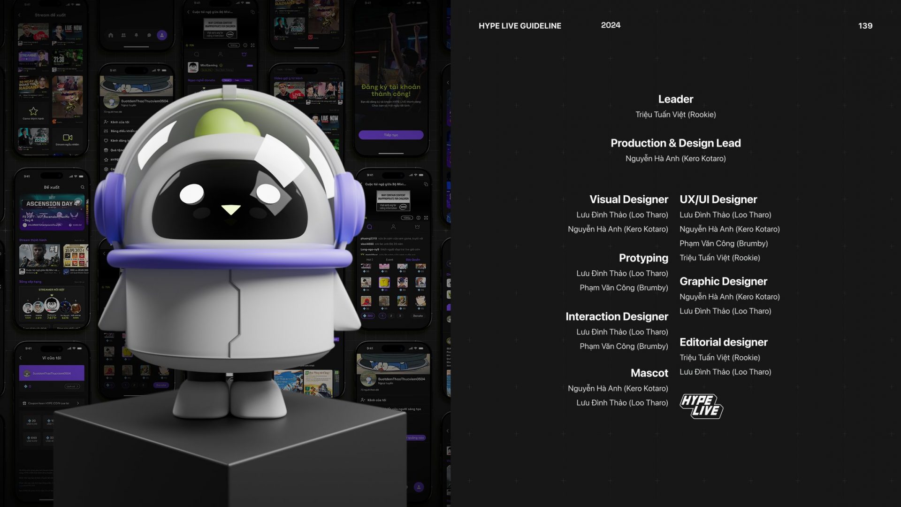Click the HYPE LIVE logo
This screenshot has width=901, height=507.
click(x=702, y=406)
